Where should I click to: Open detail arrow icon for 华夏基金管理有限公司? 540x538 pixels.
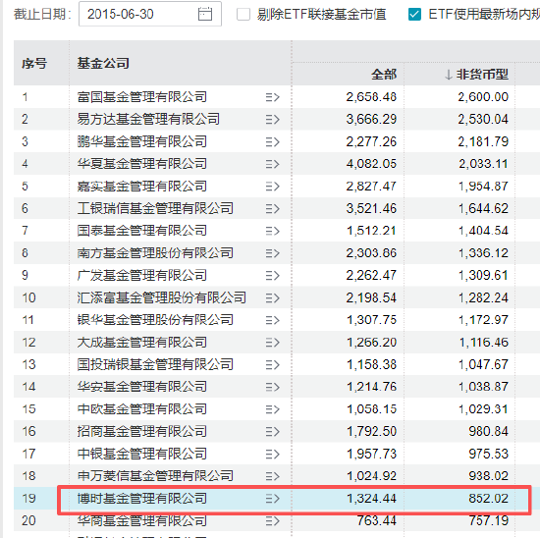272,164
